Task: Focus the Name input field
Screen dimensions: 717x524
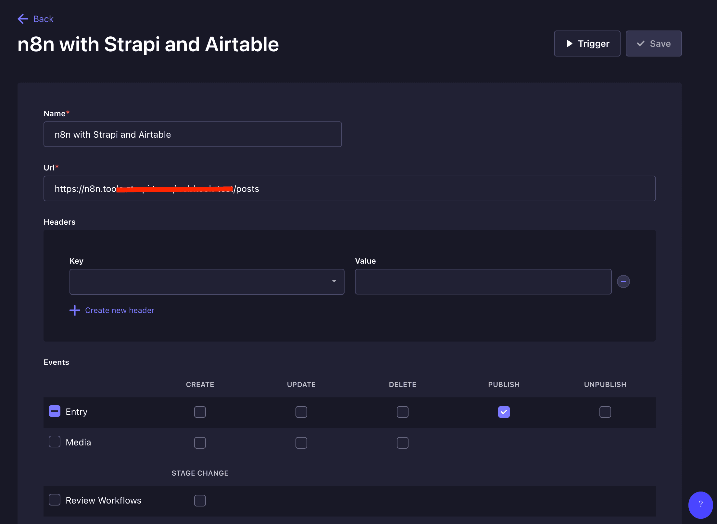Action: 193,134
